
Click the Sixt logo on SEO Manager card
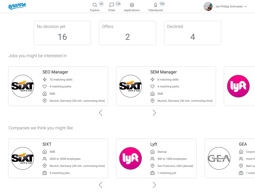pos(23,86)
